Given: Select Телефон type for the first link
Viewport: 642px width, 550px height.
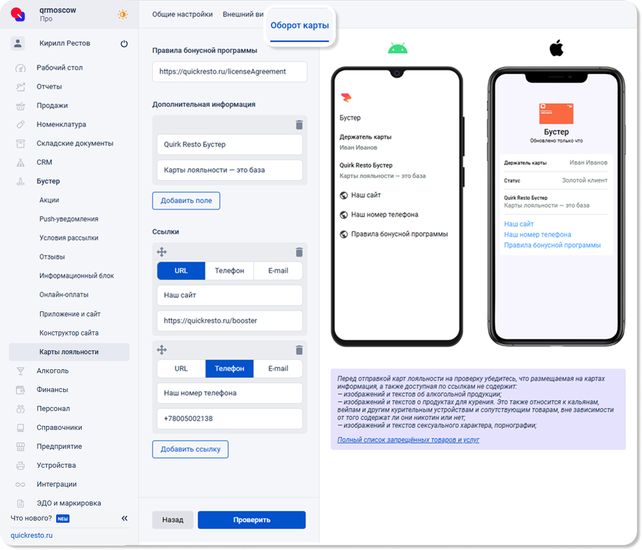Looking at the screenshot, I should click(x=230, y=271).
